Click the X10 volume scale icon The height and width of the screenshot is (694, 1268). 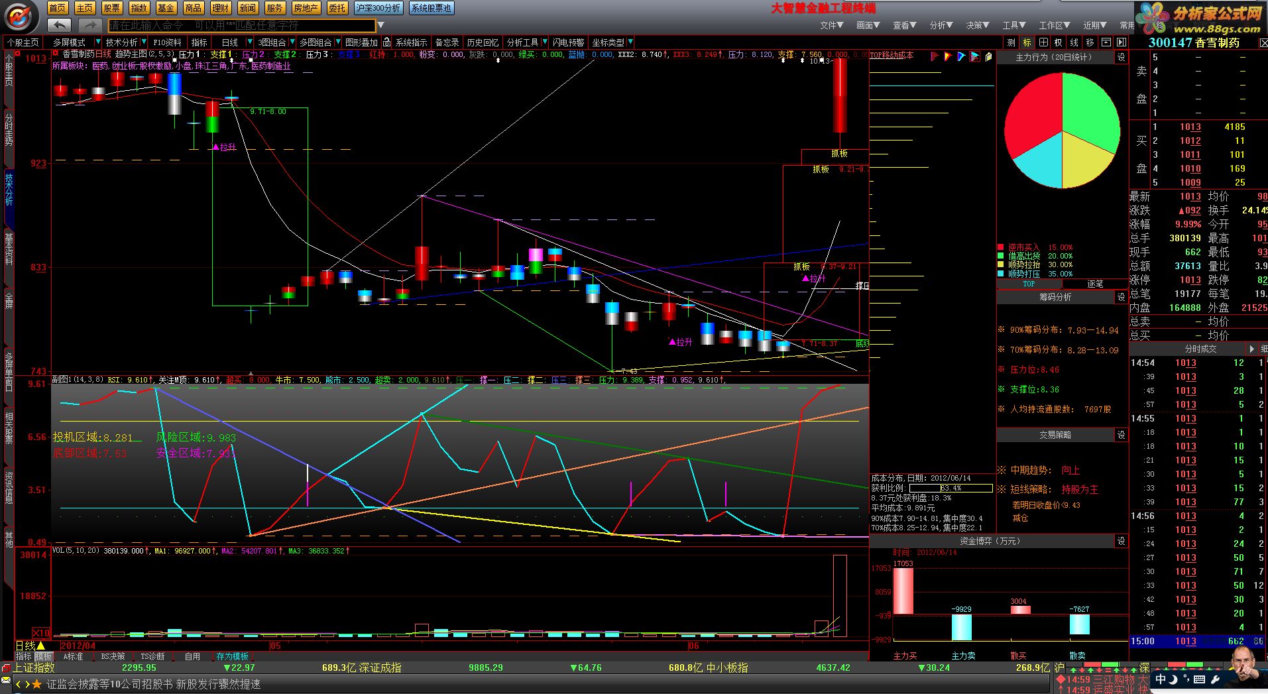click(41, 632)
